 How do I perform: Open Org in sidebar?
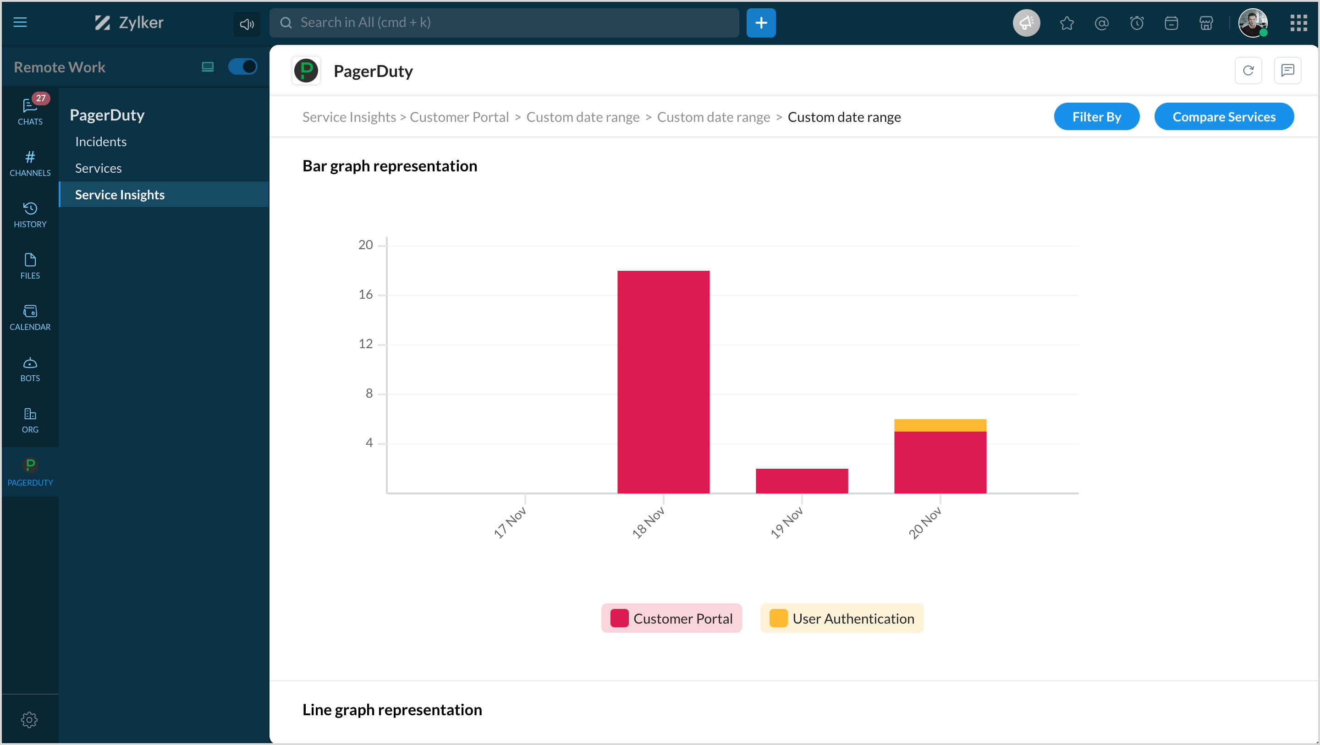pyautogui.click(x=30, y=420)
